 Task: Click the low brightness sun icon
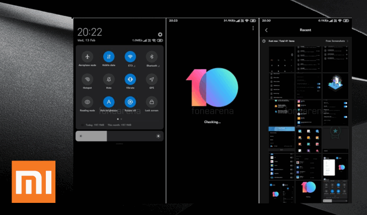(x=81, y=136)
